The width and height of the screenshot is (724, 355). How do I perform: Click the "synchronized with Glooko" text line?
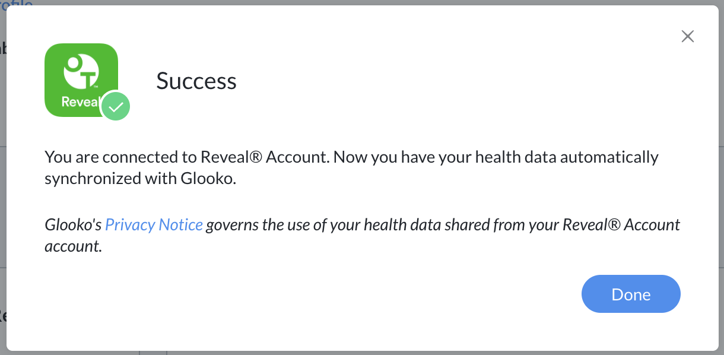point(141,179)
